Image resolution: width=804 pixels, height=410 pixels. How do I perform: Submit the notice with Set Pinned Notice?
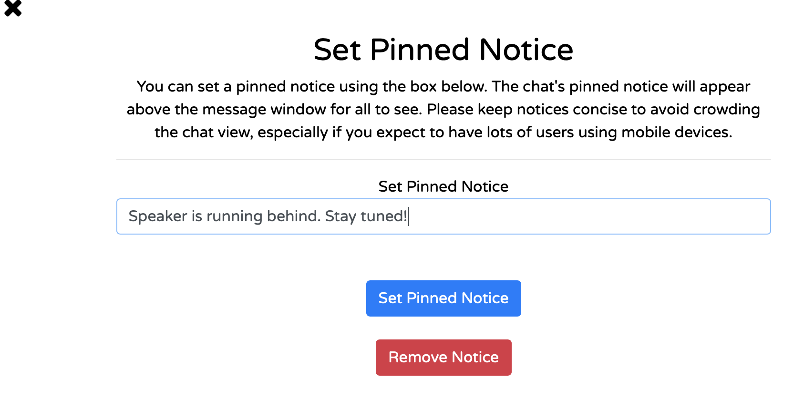pyautogui.click(x=443, y=298)
